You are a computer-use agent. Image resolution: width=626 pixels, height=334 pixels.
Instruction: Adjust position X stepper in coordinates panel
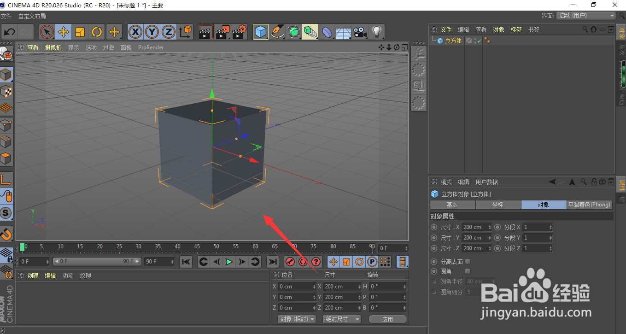(315, 287)
